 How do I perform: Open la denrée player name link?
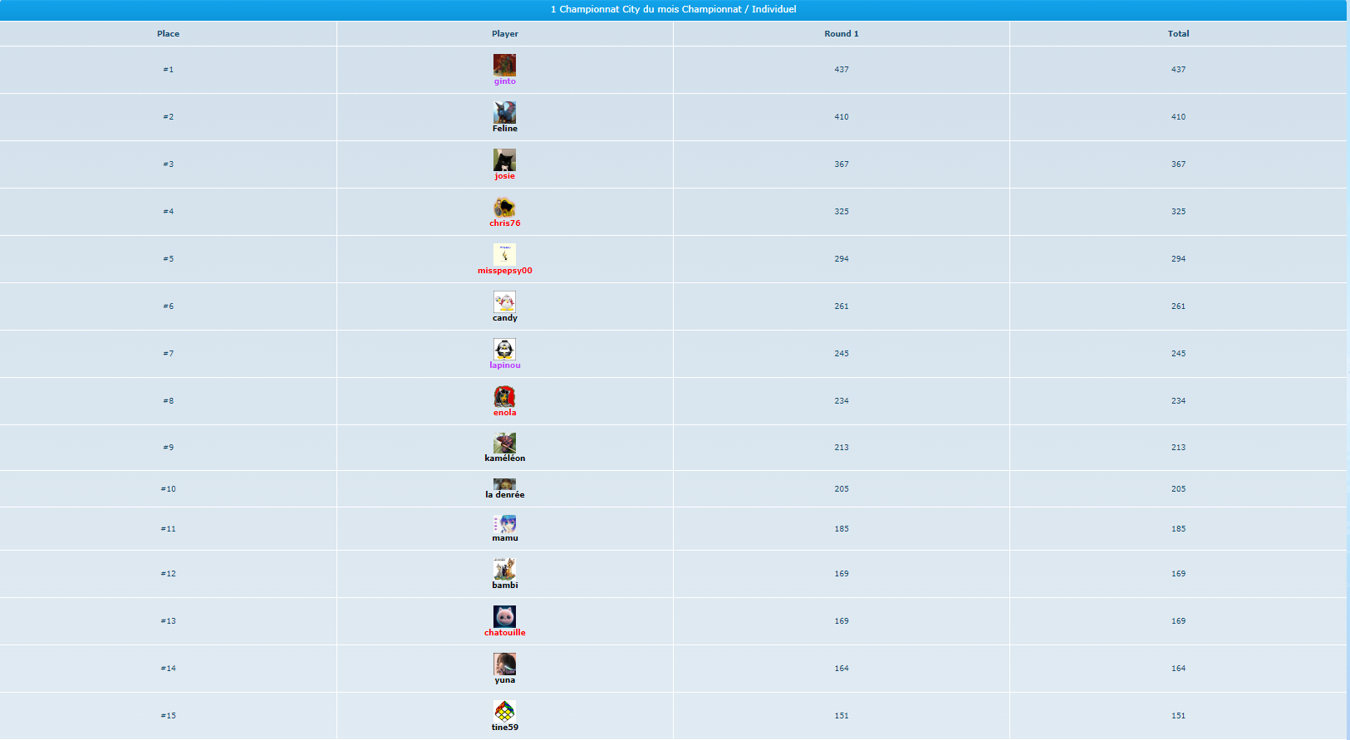point(504,495)
